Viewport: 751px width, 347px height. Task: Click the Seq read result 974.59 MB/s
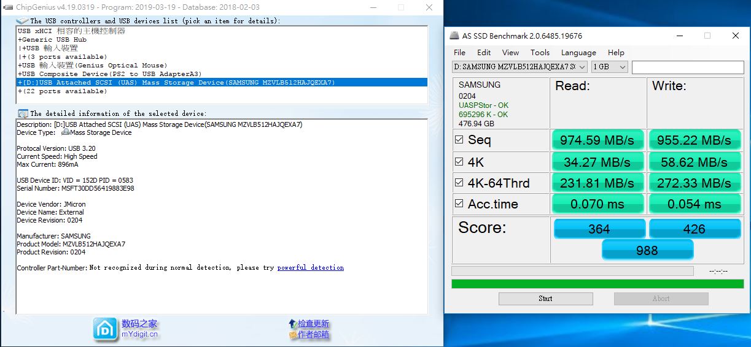598,140
